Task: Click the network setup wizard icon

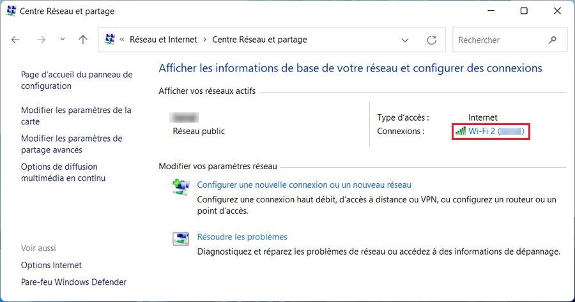Action: [x=180, y=186]
